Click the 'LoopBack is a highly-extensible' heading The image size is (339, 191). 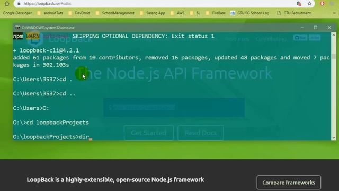(x=115, y=180)
